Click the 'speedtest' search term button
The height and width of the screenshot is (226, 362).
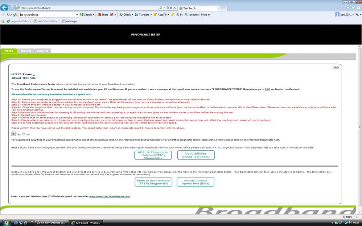tap(192, 14)
